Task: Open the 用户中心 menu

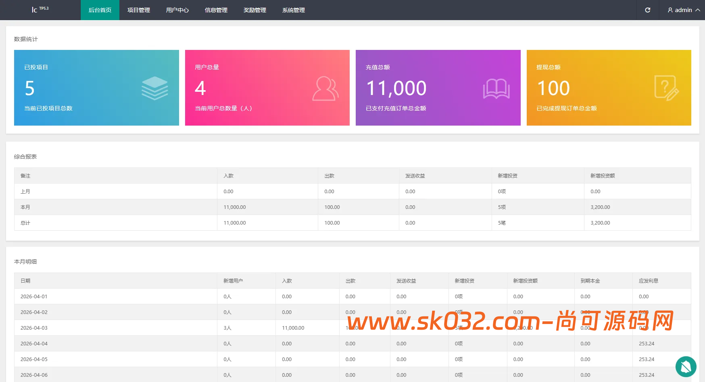Action: 177,10
